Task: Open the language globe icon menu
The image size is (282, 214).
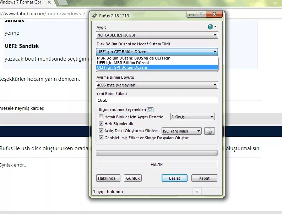Action: click(212, 27)
